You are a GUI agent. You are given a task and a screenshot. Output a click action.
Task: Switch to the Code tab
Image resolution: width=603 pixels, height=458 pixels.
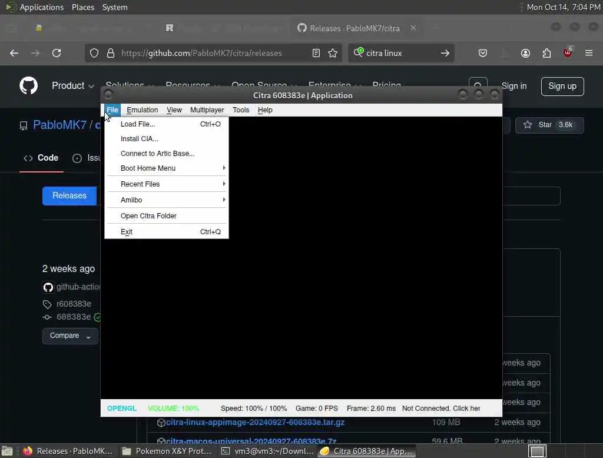[x=42, y=158]
